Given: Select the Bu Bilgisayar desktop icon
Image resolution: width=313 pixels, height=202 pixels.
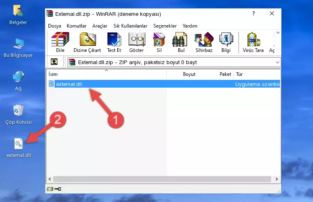Looking at the screenshot, I should coord(18,48).
